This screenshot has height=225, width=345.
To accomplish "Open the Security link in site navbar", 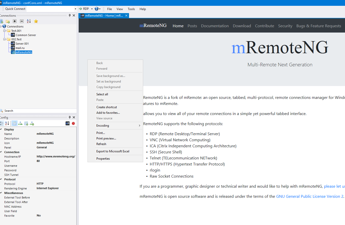I will point(285,26).
